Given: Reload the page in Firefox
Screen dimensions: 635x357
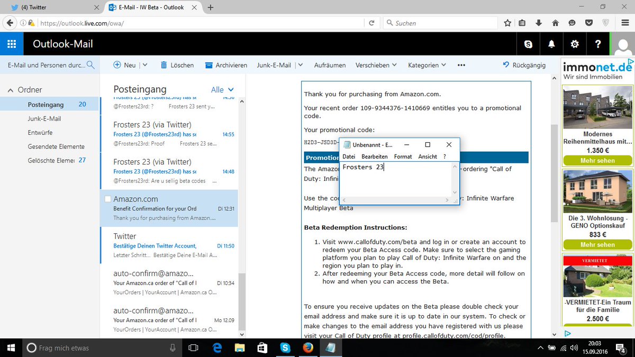Looking at the screenshot, I should pos(372,23).
